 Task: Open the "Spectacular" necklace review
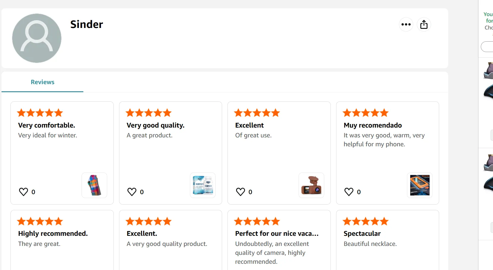[x=362, y=233]
